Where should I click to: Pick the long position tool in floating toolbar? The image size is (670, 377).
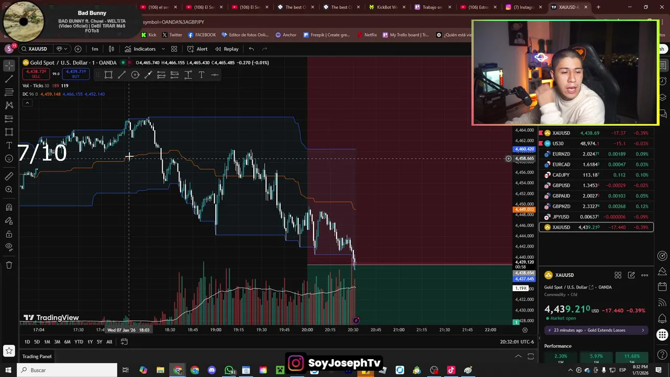point(161,75)
